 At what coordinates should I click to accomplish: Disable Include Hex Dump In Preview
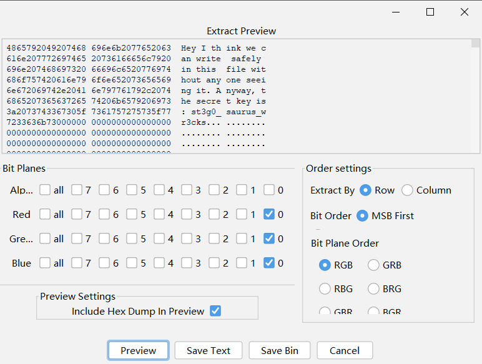coord(215,311)
